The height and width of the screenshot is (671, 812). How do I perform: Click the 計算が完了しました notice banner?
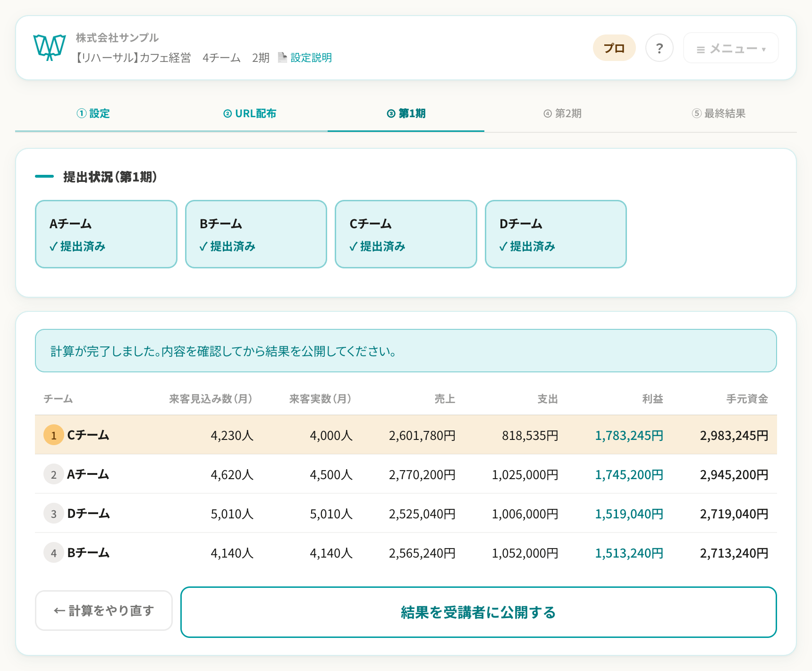(406, 351)
